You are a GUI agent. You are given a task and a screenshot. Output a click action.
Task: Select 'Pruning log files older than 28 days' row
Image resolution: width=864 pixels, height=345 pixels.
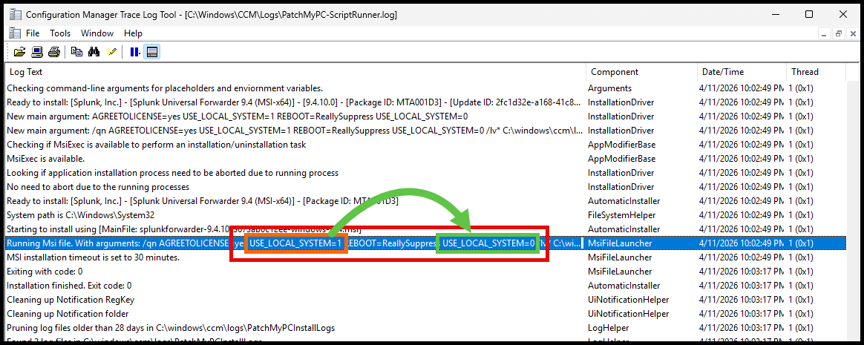pos(426,328)
